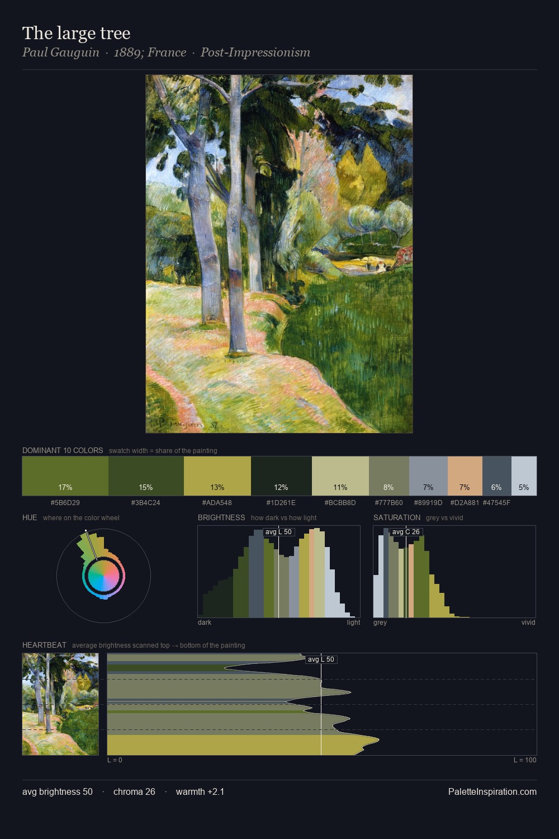Click the olive green 17% swatch
559x839 pixels.
[65, 476]
